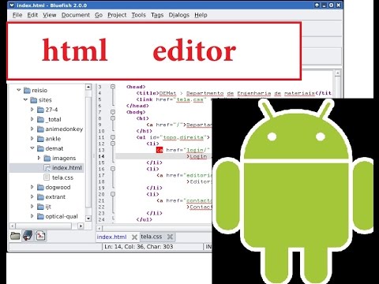The image size is (379, 284).
Task: Click the tela.css file icon
Action: tap(47, 177)
